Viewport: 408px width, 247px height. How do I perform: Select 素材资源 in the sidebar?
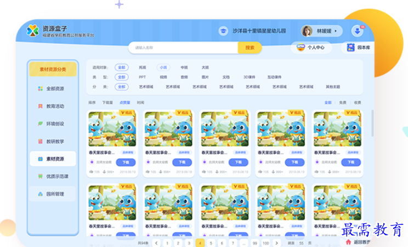(x=53, y=159)
